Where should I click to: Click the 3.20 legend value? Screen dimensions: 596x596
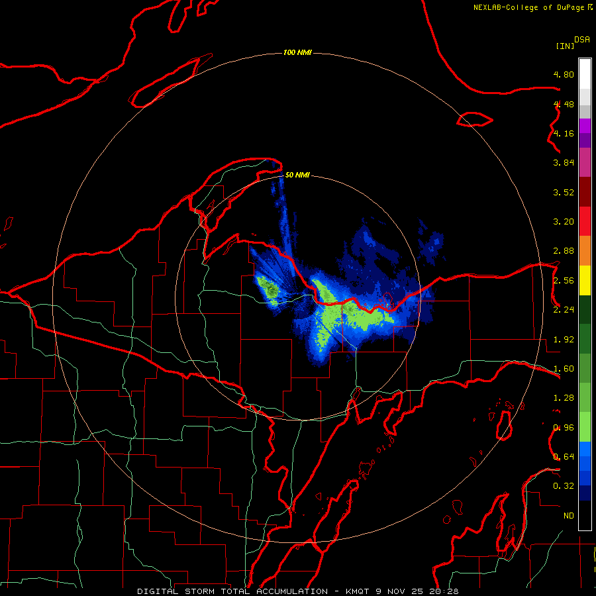click(564, 222)
